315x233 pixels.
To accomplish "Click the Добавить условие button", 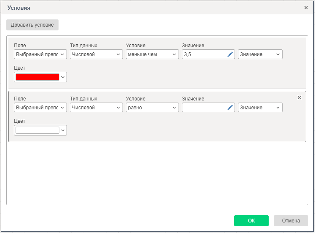I will click(32, 25).
